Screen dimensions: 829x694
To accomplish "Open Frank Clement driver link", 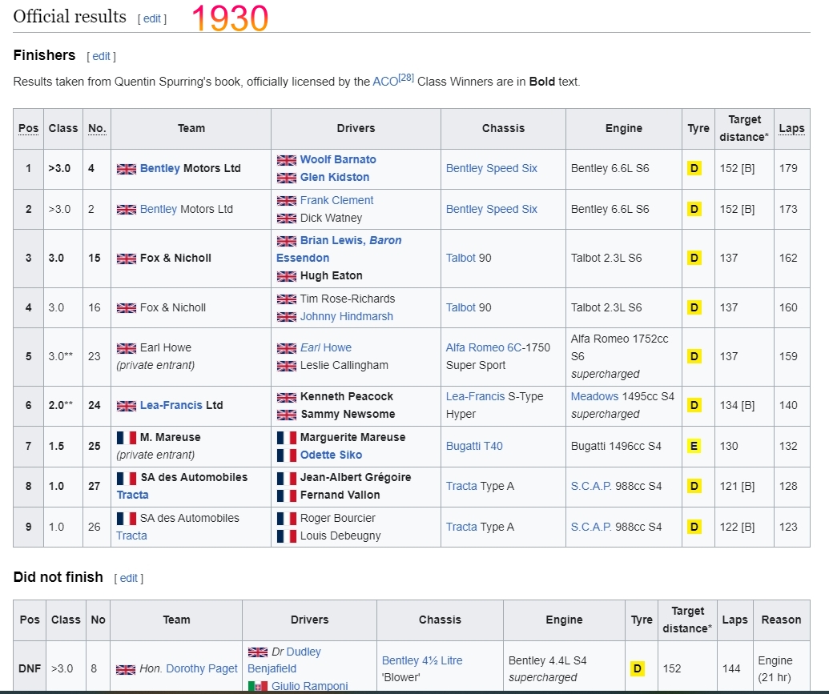I will point(336,200).
